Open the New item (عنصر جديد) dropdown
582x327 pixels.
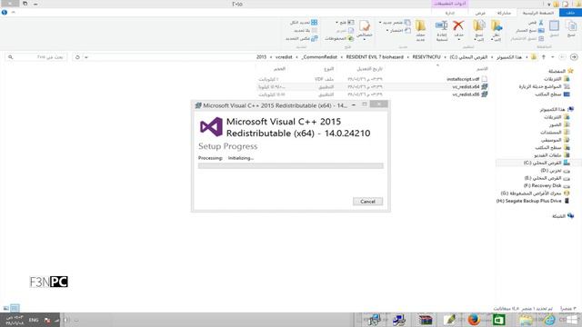(395, 23)
